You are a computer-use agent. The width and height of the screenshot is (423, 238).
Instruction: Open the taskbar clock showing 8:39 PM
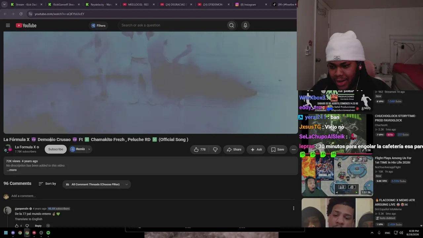coord(414,233)
